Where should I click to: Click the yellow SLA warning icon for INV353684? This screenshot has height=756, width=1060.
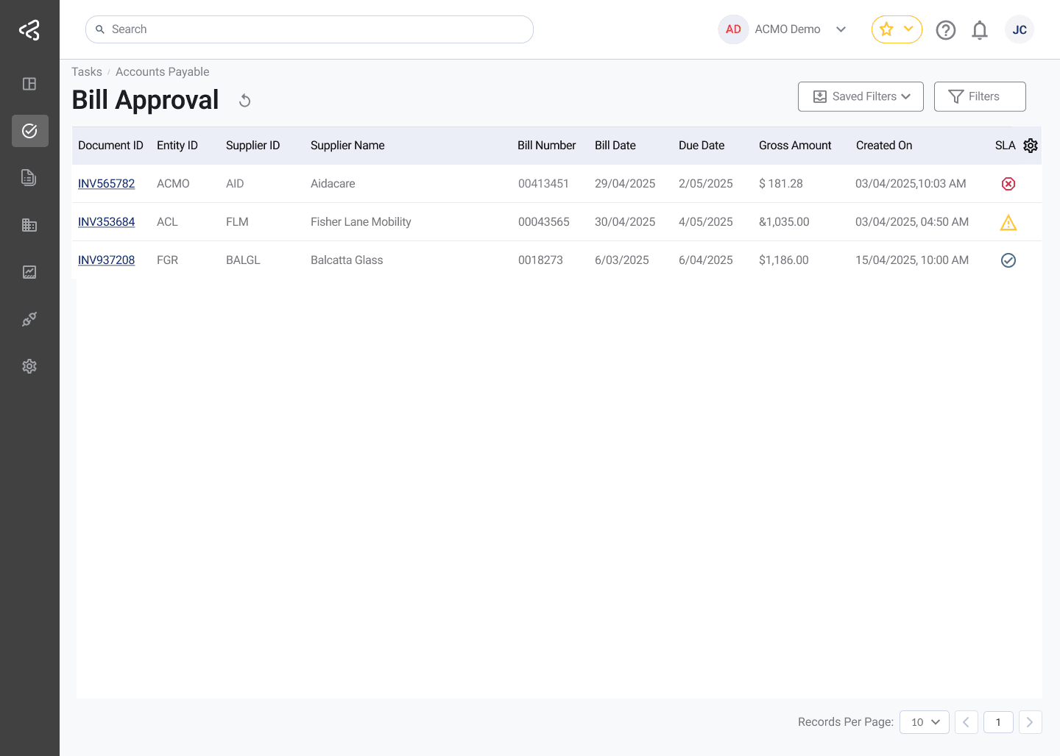pyautogui.click(x=1008, y=222)
